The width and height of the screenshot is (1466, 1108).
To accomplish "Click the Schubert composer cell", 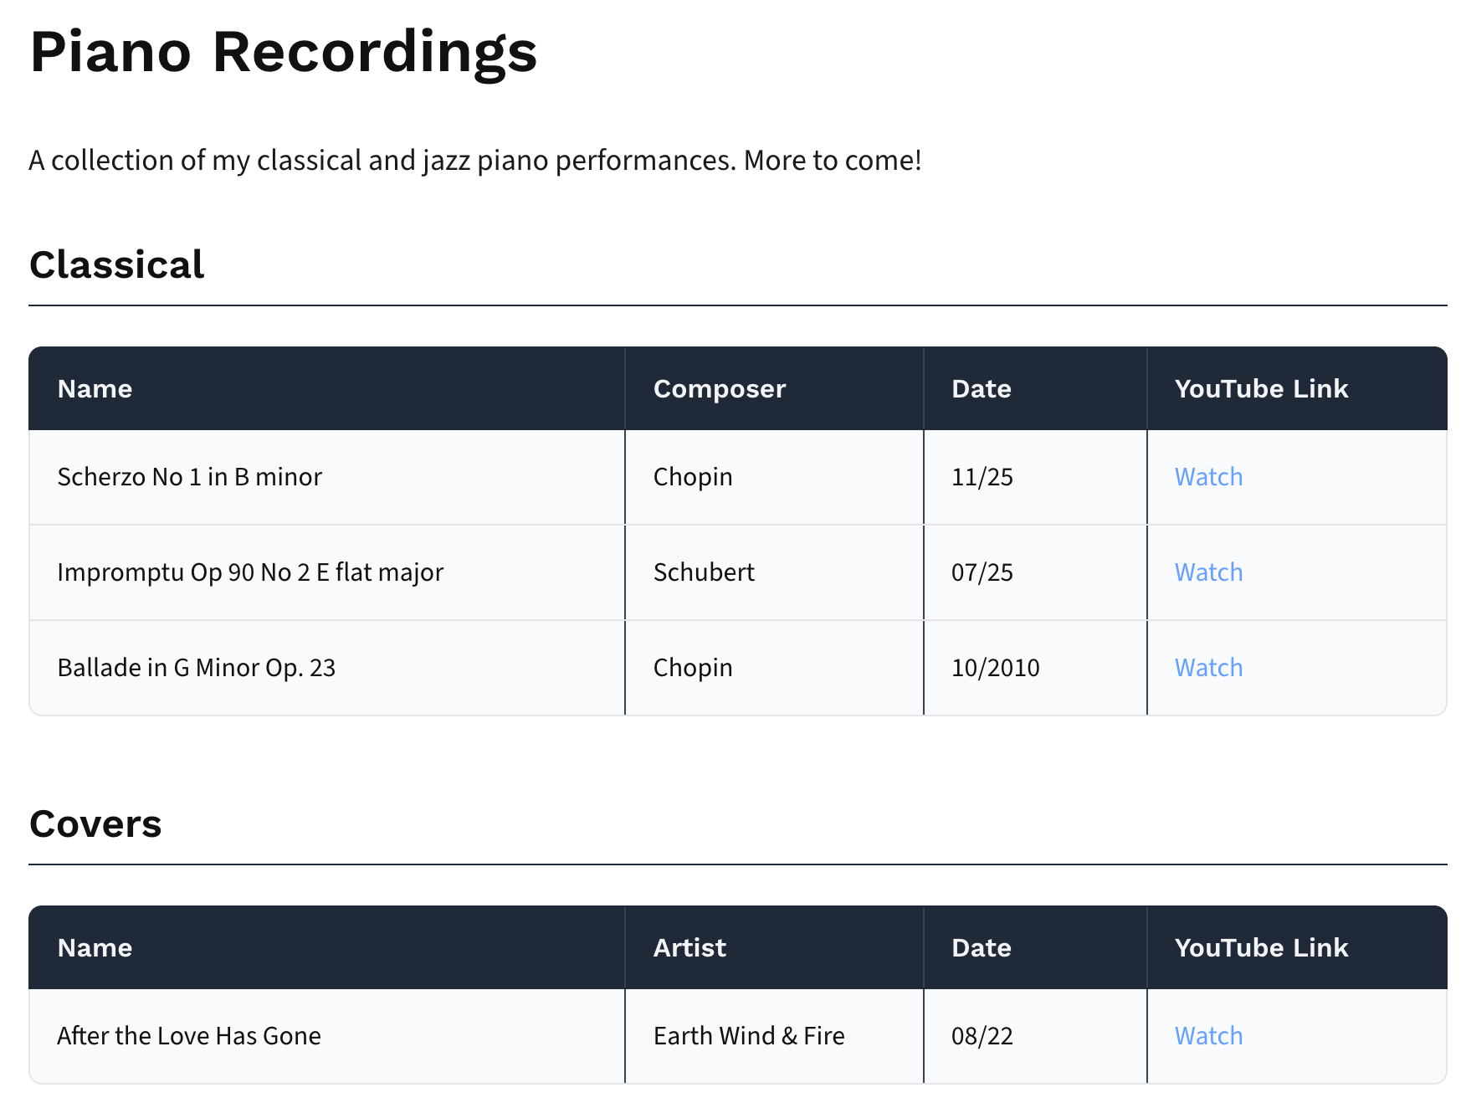I will coord(704,572).
